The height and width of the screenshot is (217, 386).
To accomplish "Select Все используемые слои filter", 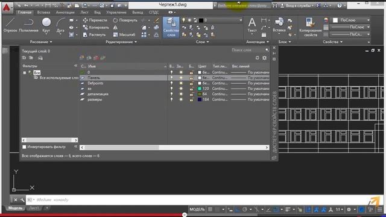I will (57, 78).
